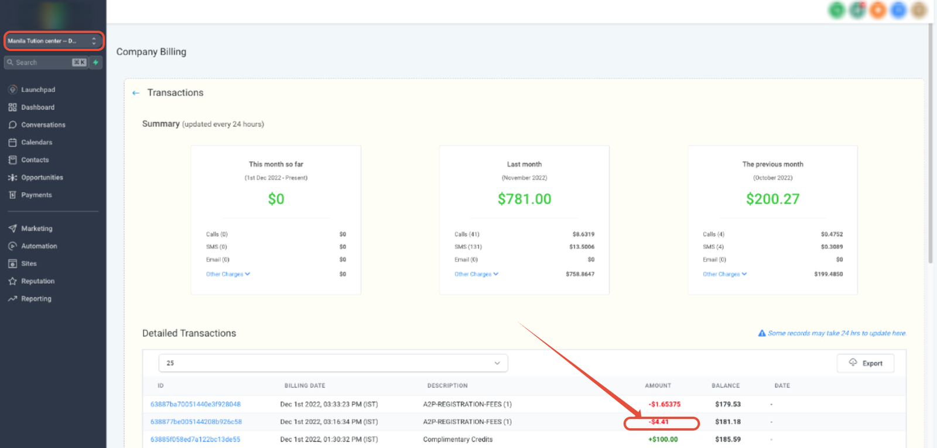This screenshot has height=448, width=937.
Task: Click the green circular icon in top bar
Action: pyautogui.click(x=837, y=10)
